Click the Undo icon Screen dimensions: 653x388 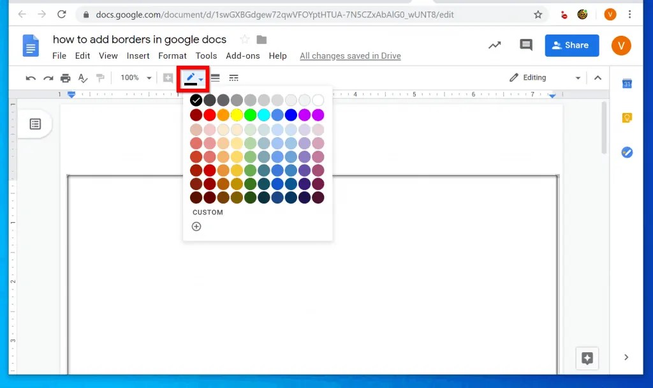click(x=30, y=77)
